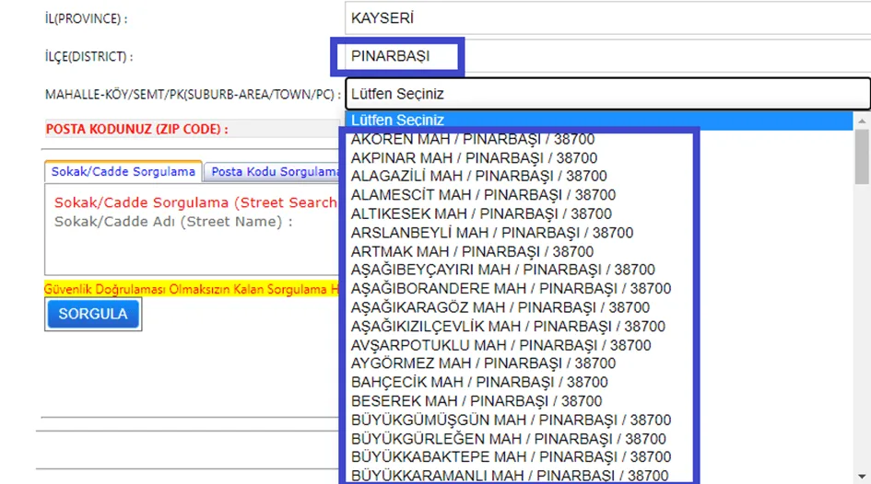Open the İl (Province) dropdown showing KAYSERİ
Viewport: 871px width, 484px height.
pyautogui.click(x=607, y=17)
